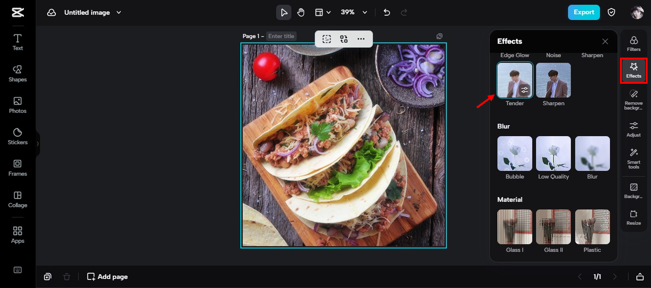Click the smart crop icon in floating toolbar
Image resolution: width=651 pixels, height=288 pixels.
327,39
